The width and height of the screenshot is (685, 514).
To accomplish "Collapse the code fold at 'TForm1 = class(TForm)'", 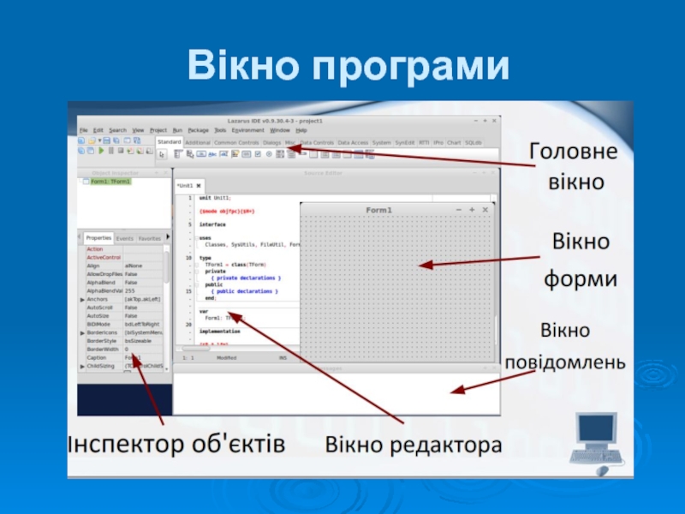I will pyautogui.click(x=197, y=265).
